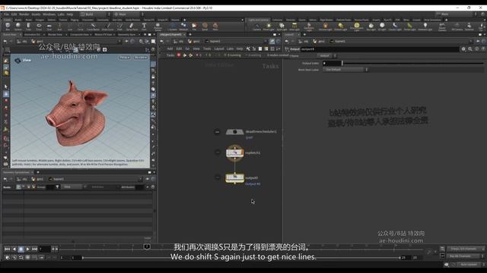
Task: Open the Windows menu
Action: pyautogui.click(x=49, y=14)
